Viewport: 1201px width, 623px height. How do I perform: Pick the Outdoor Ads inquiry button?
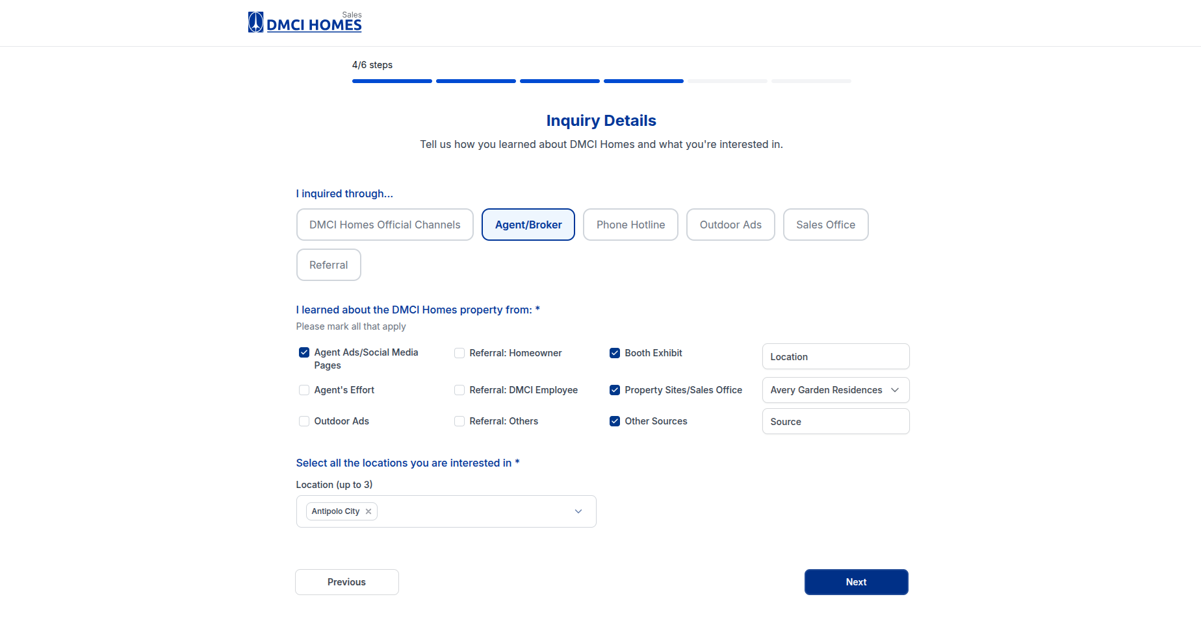click(730, 225)
